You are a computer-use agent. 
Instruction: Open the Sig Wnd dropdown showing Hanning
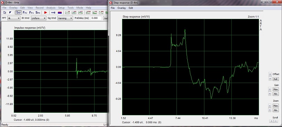(x=65, y=18)
